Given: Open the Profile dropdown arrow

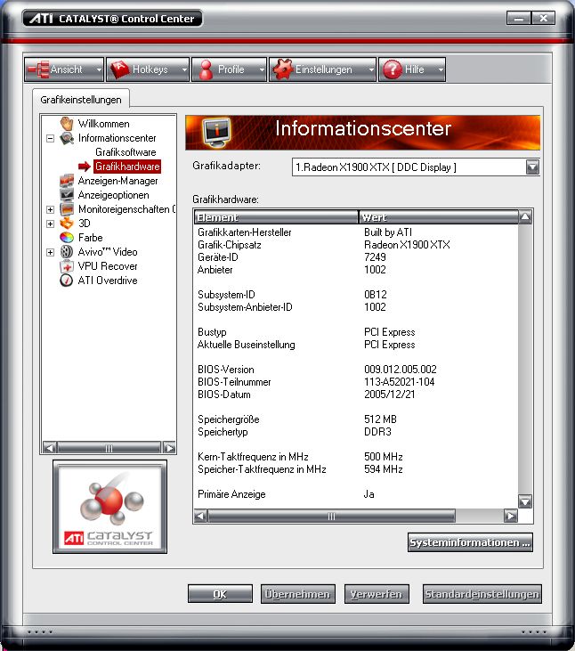Looking at the screenshot, I should [262, 69].
